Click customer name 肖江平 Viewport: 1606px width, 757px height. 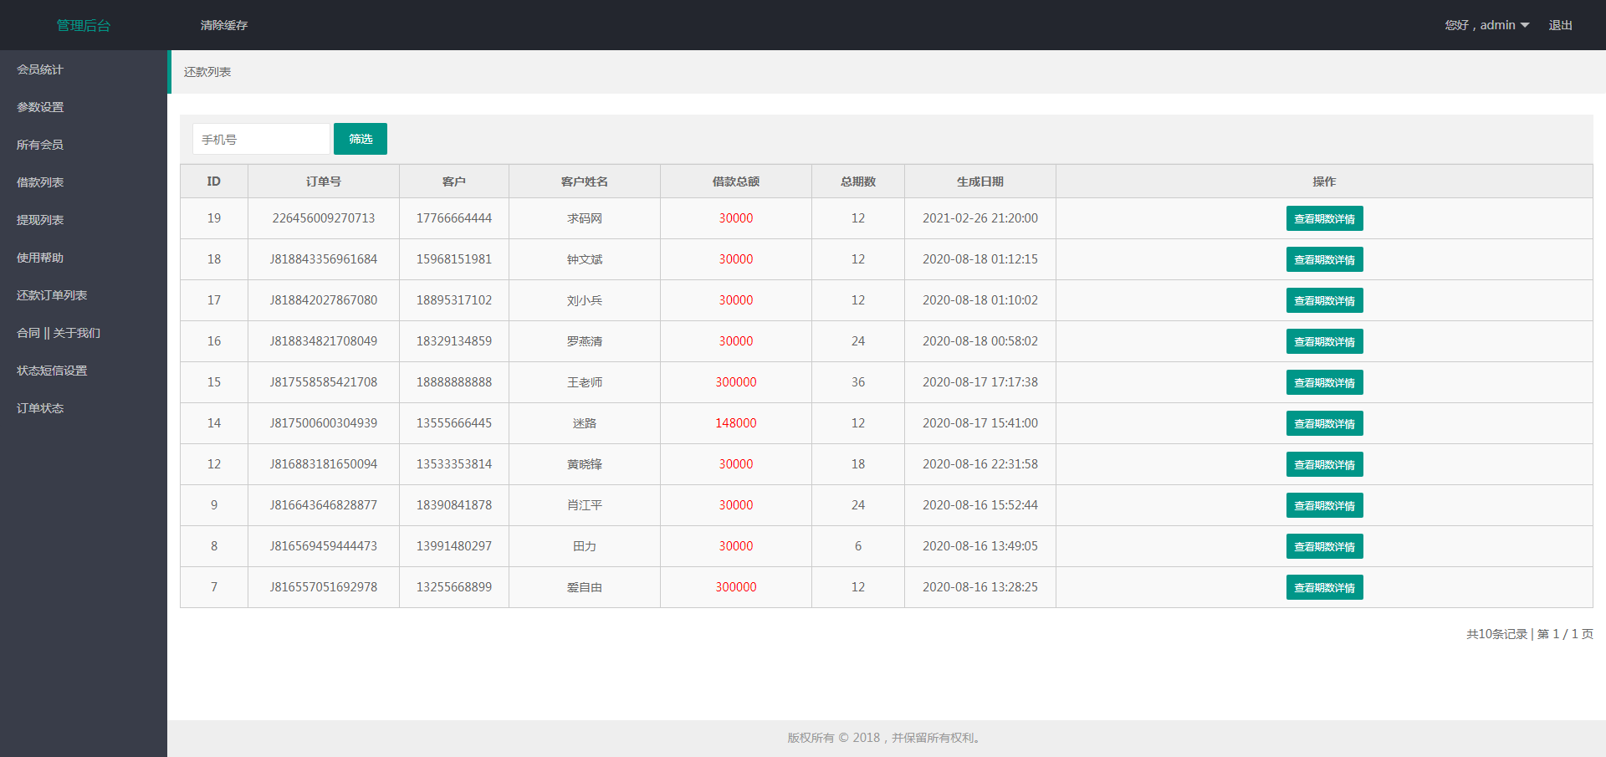[x=585, y=505]
